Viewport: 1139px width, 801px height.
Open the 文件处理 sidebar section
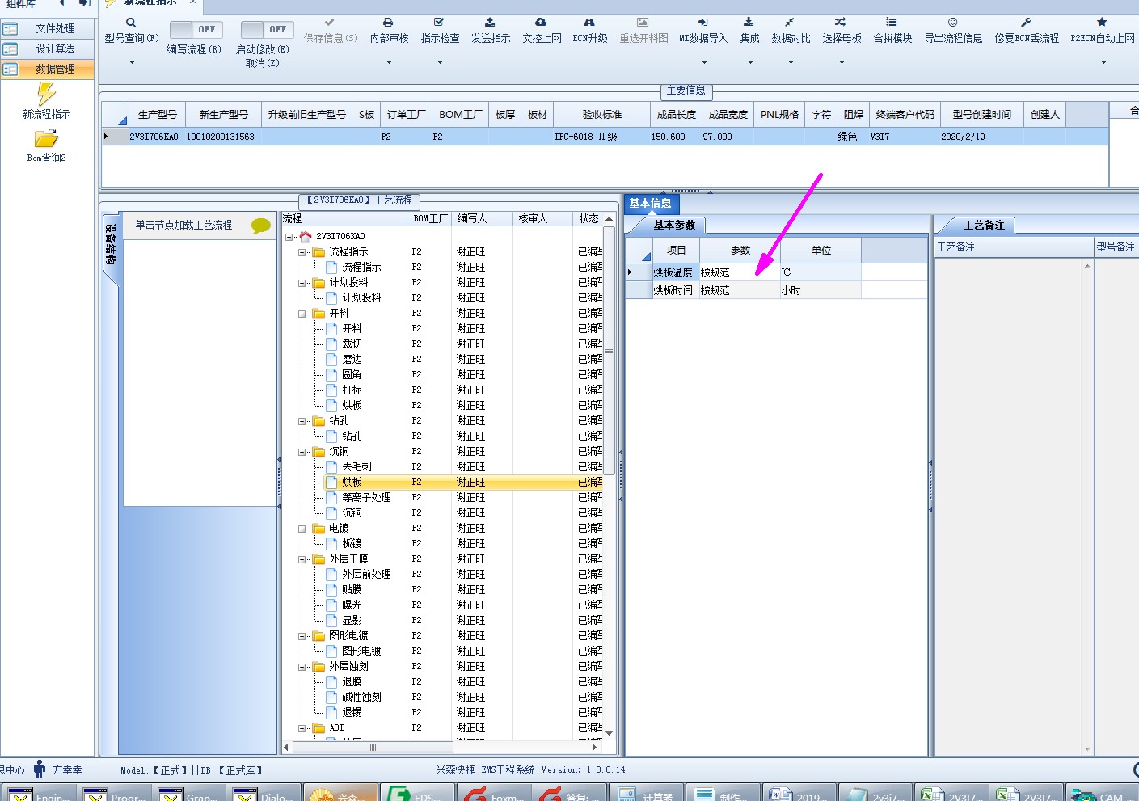[x=48, y=28]
